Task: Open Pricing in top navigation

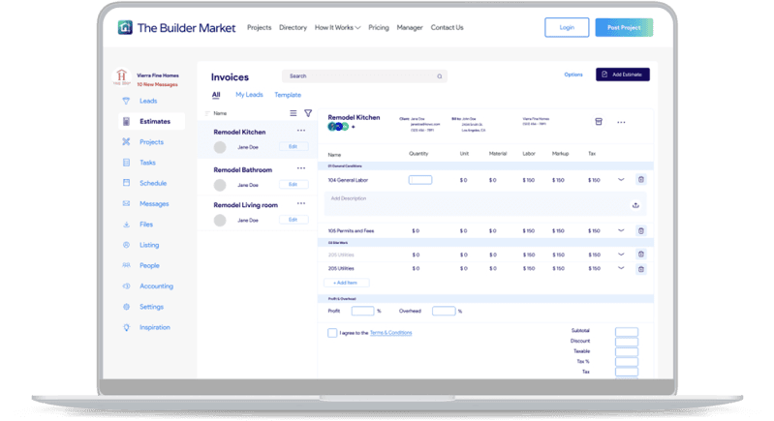Action: (379, 28)
